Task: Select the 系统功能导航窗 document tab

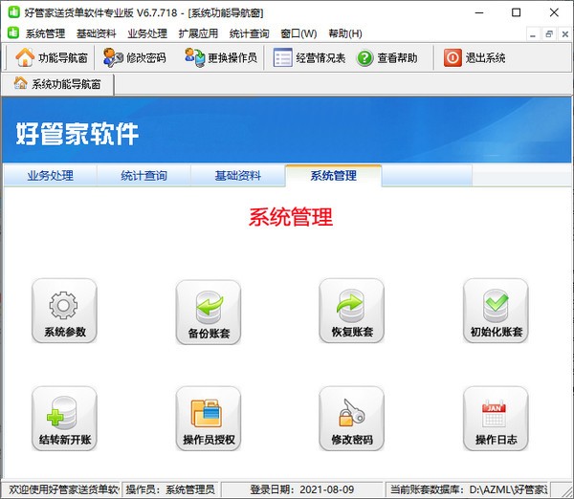Action: click(57, 84)
